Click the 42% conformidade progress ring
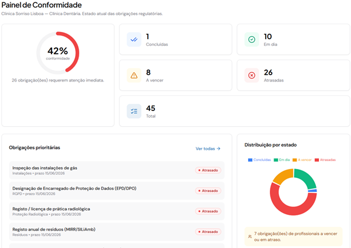 click(57, 53)
